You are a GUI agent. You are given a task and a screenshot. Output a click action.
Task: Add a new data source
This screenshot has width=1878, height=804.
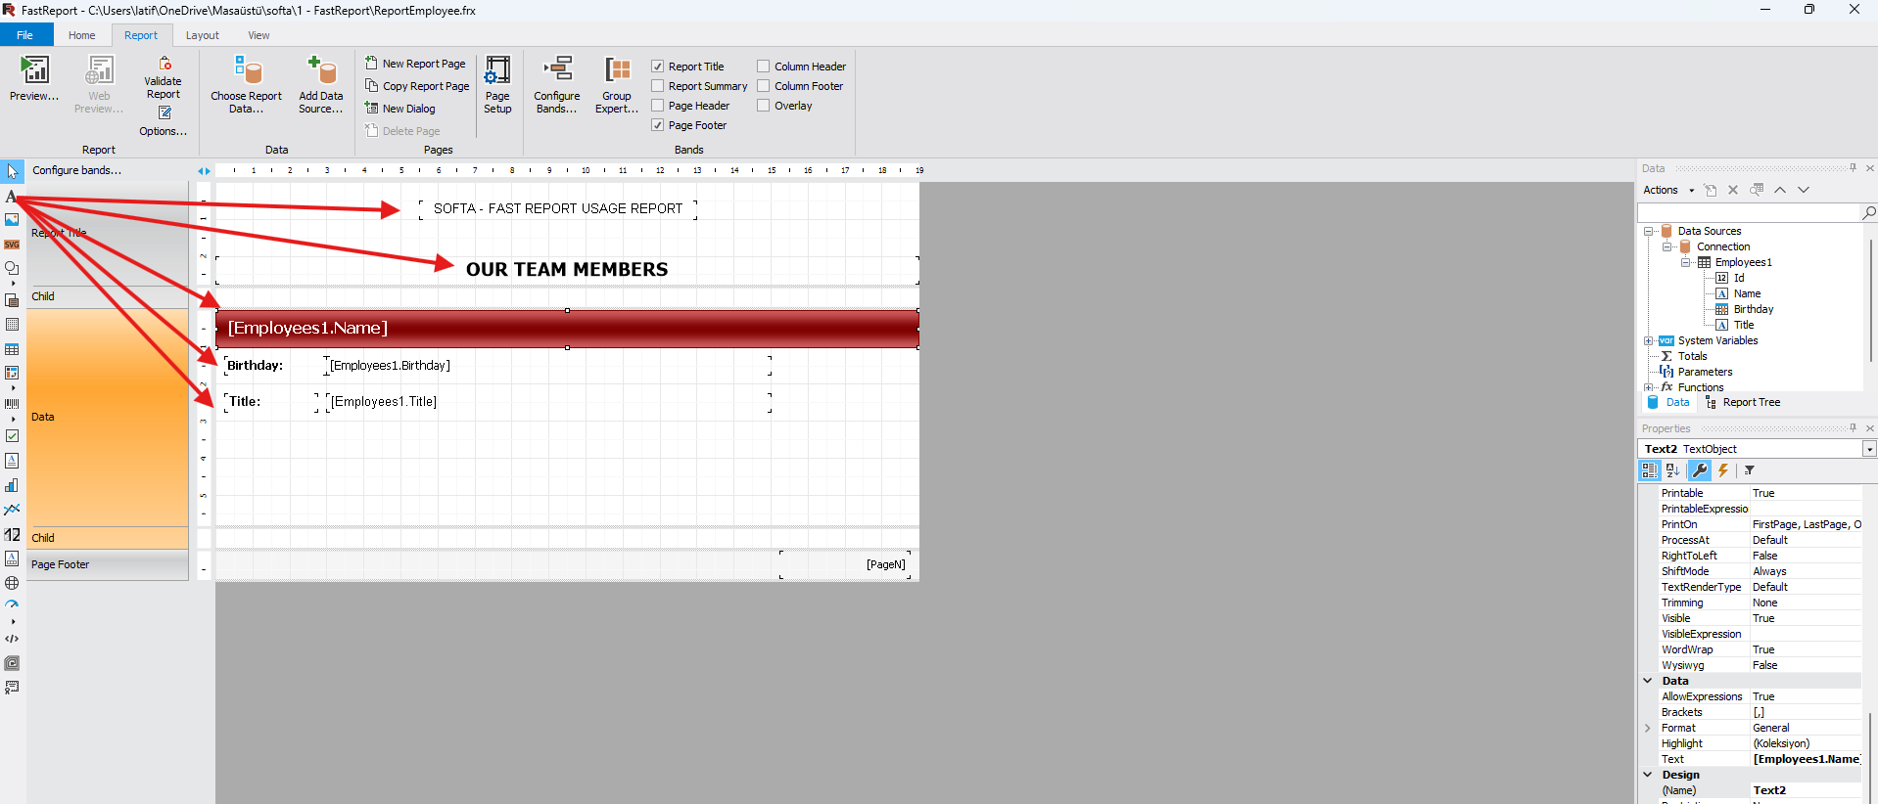pos(321,84)
